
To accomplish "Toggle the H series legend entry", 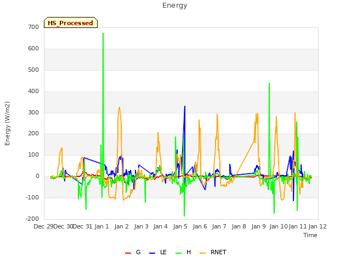I will click(183, 252).
